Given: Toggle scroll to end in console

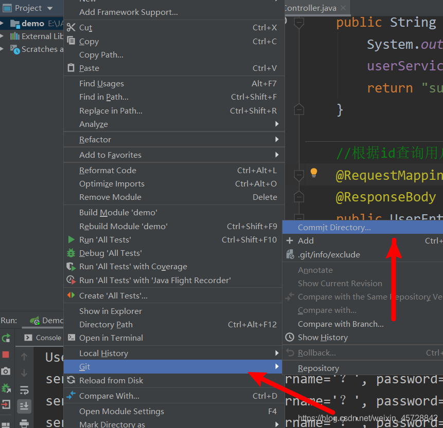Looking at the screenshot, I should (24, 406).
